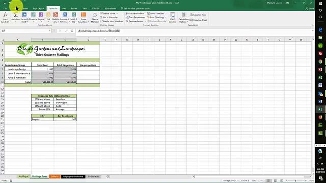
Task: Switch to the ACROBAT tab
Action: click(96, 9)
